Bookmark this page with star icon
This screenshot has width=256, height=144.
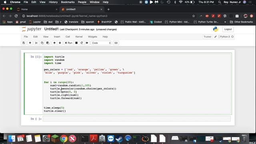click(x=194, y=16)
